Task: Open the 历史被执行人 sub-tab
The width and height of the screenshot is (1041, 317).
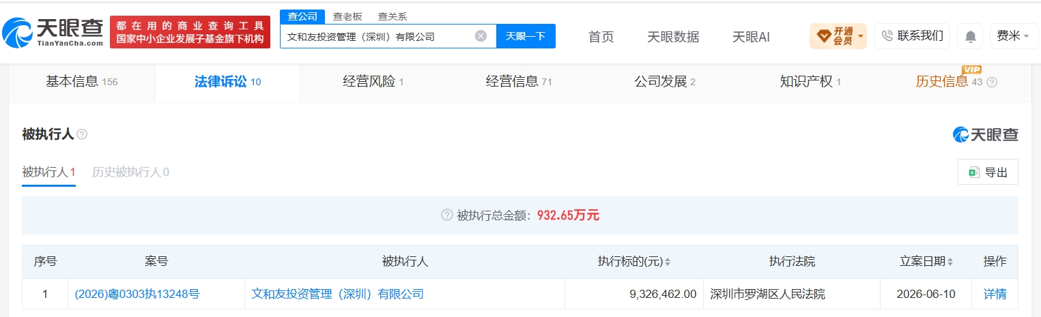Action: click(130, 172)
